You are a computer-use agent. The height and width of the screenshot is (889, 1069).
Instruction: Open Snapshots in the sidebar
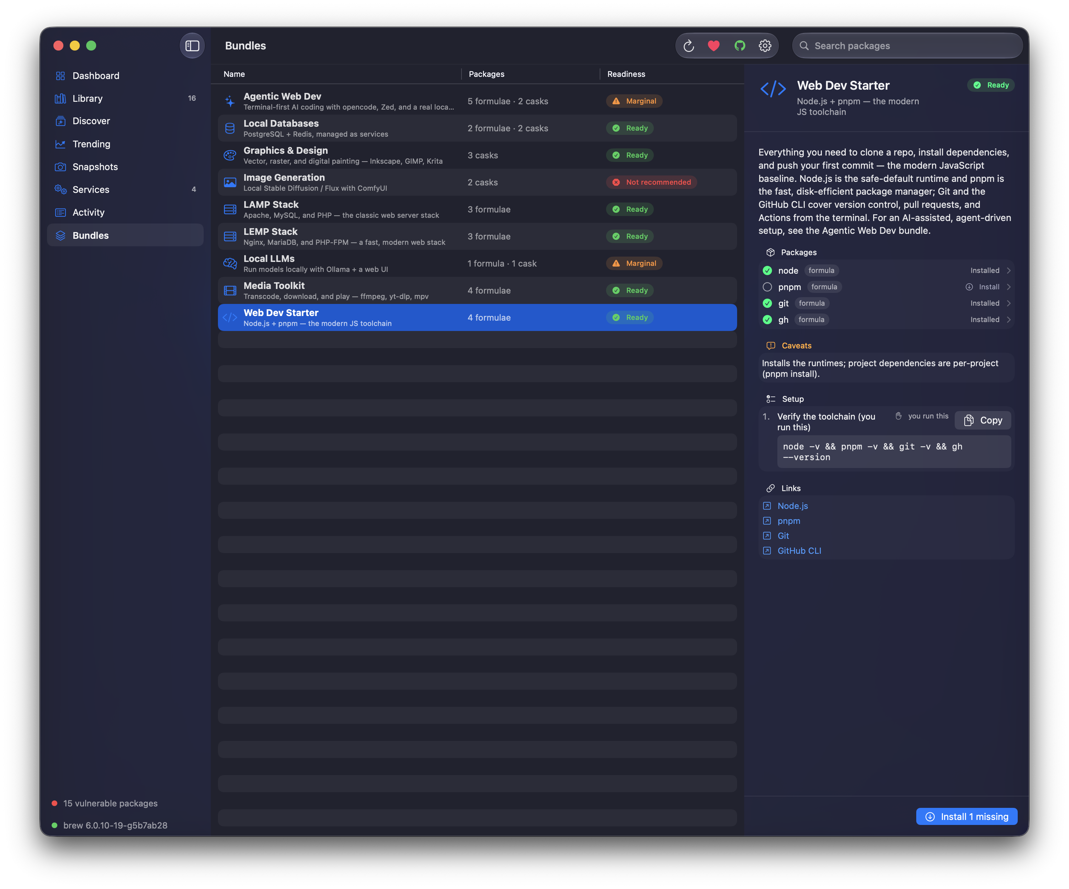125,167
